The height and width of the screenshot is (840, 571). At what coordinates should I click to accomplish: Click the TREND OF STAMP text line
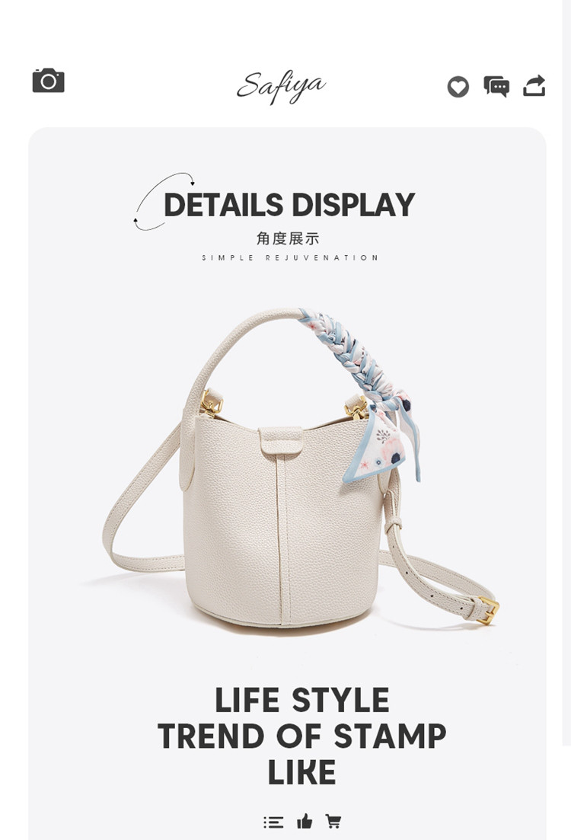point(301,736)
